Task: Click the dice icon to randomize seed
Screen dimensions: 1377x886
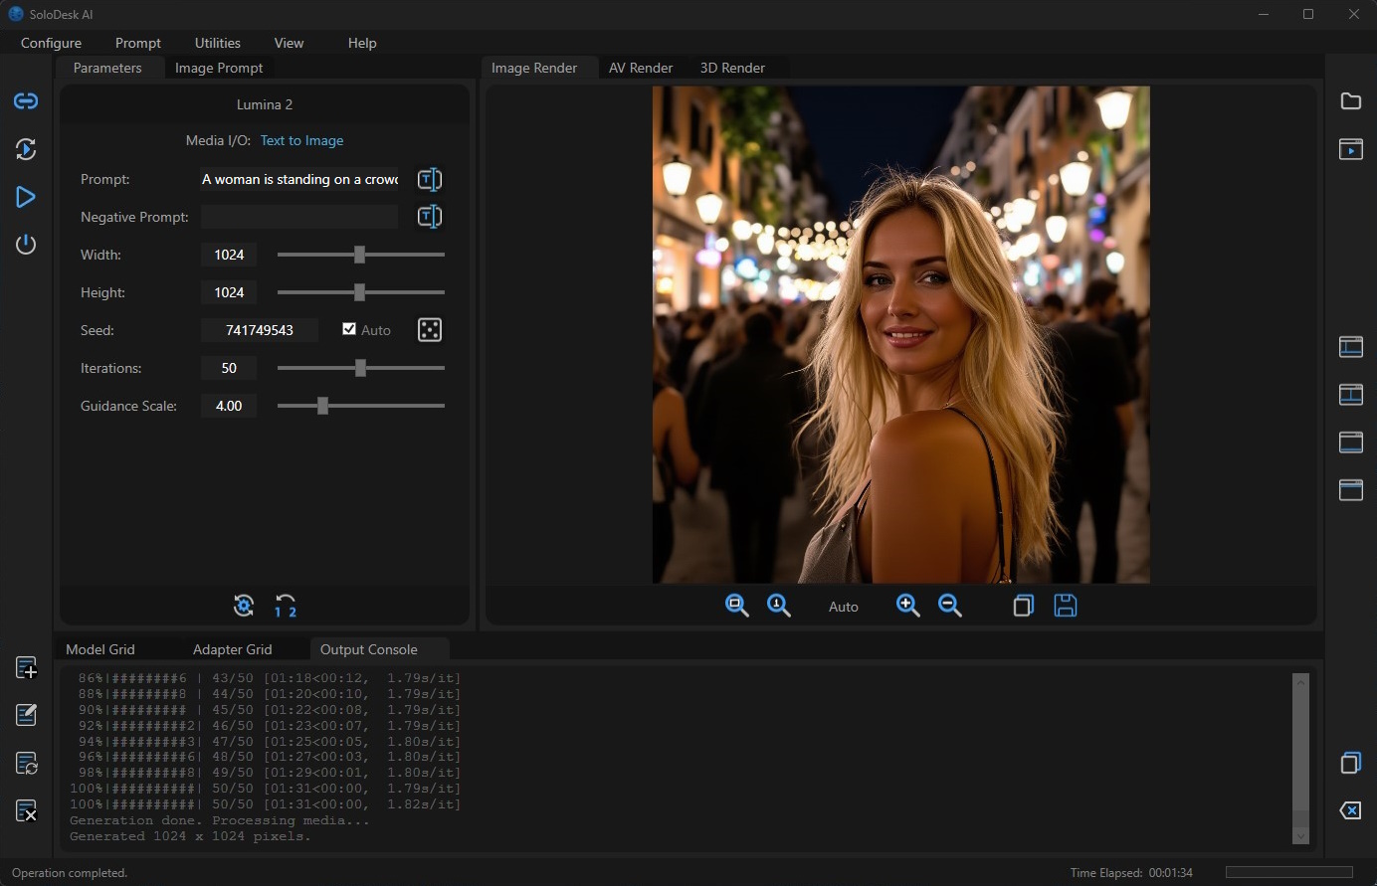Action: (x=430, y=330)
